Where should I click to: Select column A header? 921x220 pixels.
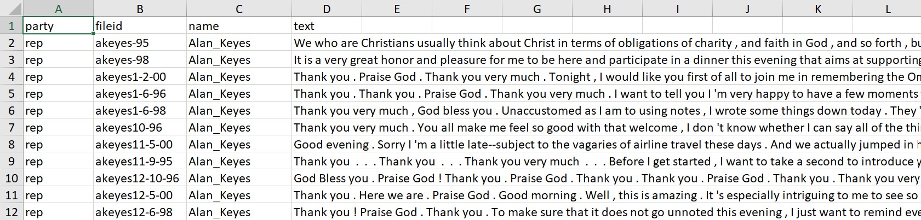pos(59,9)
